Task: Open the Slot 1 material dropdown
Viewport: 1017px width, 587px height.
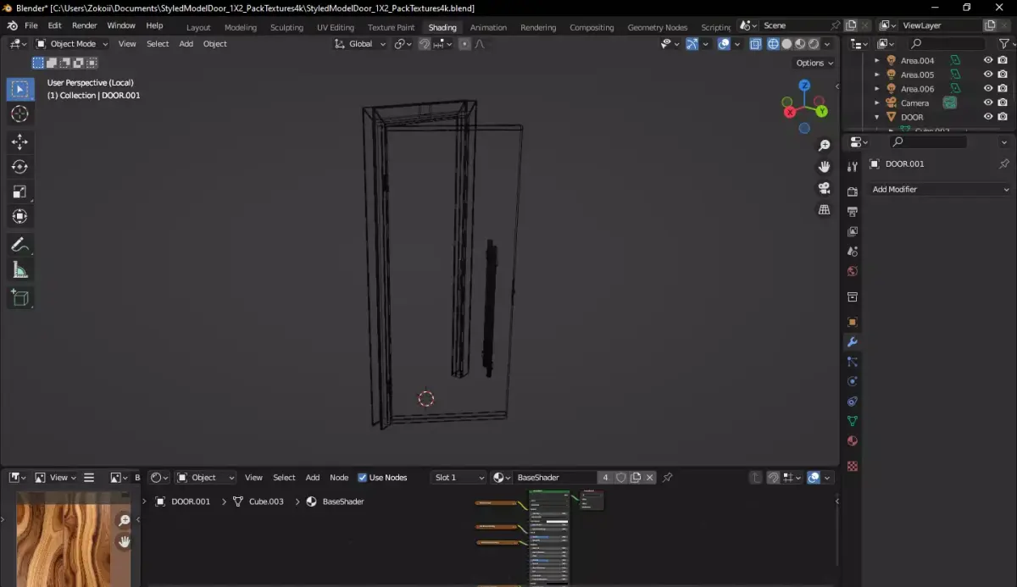Action: (458, 478)
